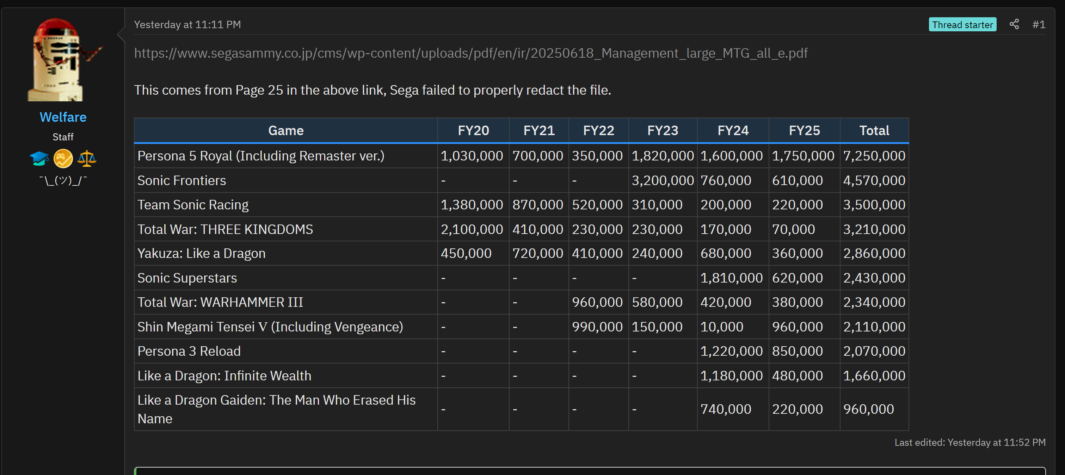Click Persona 3 Reload FY24 value 1,220,000

[731, 351]
